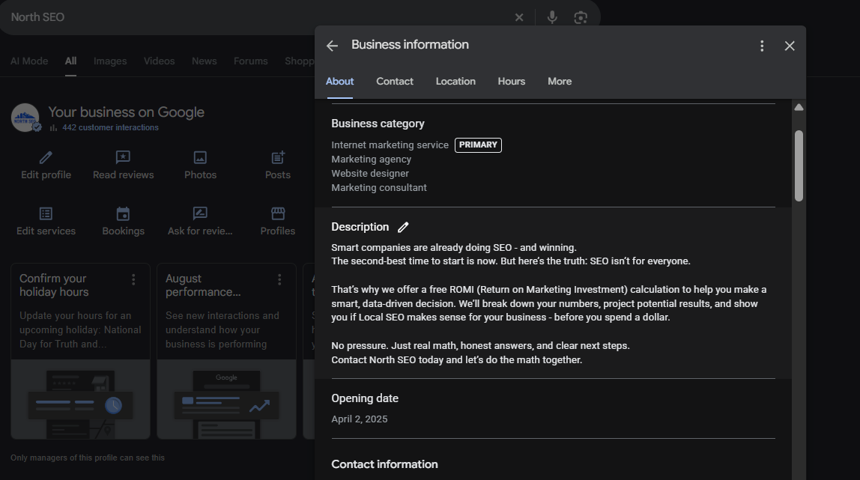
Task: Click the Opening date April 2, 2025 value
Action: point(360,419)
